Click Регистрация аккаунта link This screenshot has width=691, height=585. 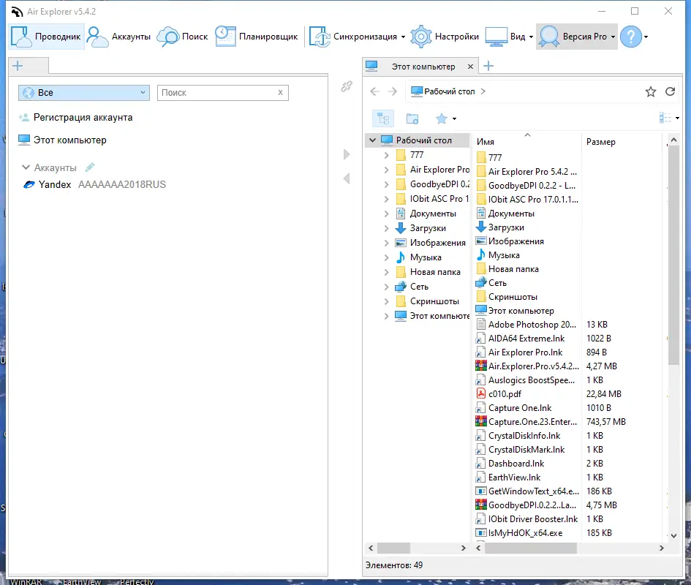83,118
